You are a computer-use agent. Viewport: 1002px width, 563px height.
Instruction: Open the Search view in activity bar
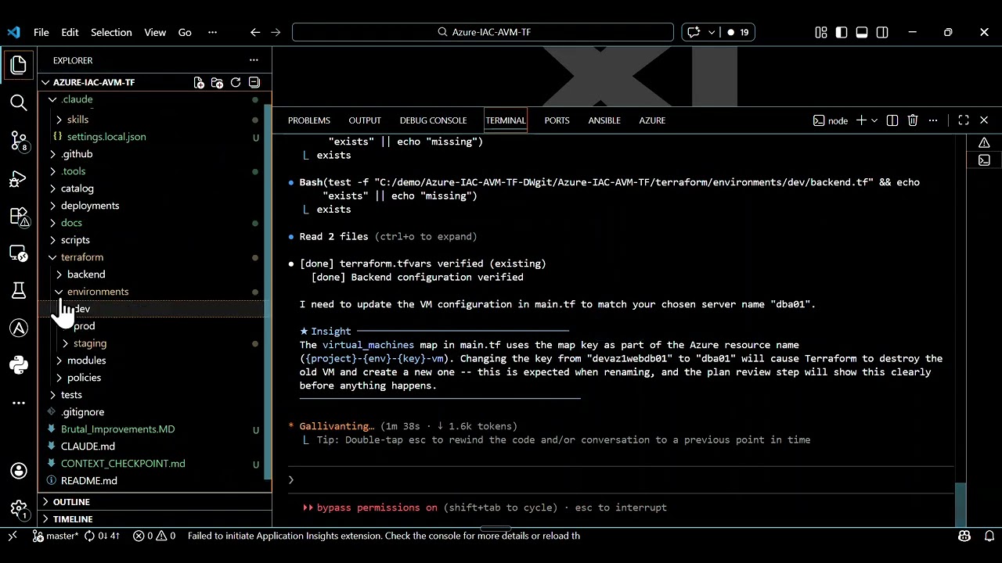click(x=19, y=102)
